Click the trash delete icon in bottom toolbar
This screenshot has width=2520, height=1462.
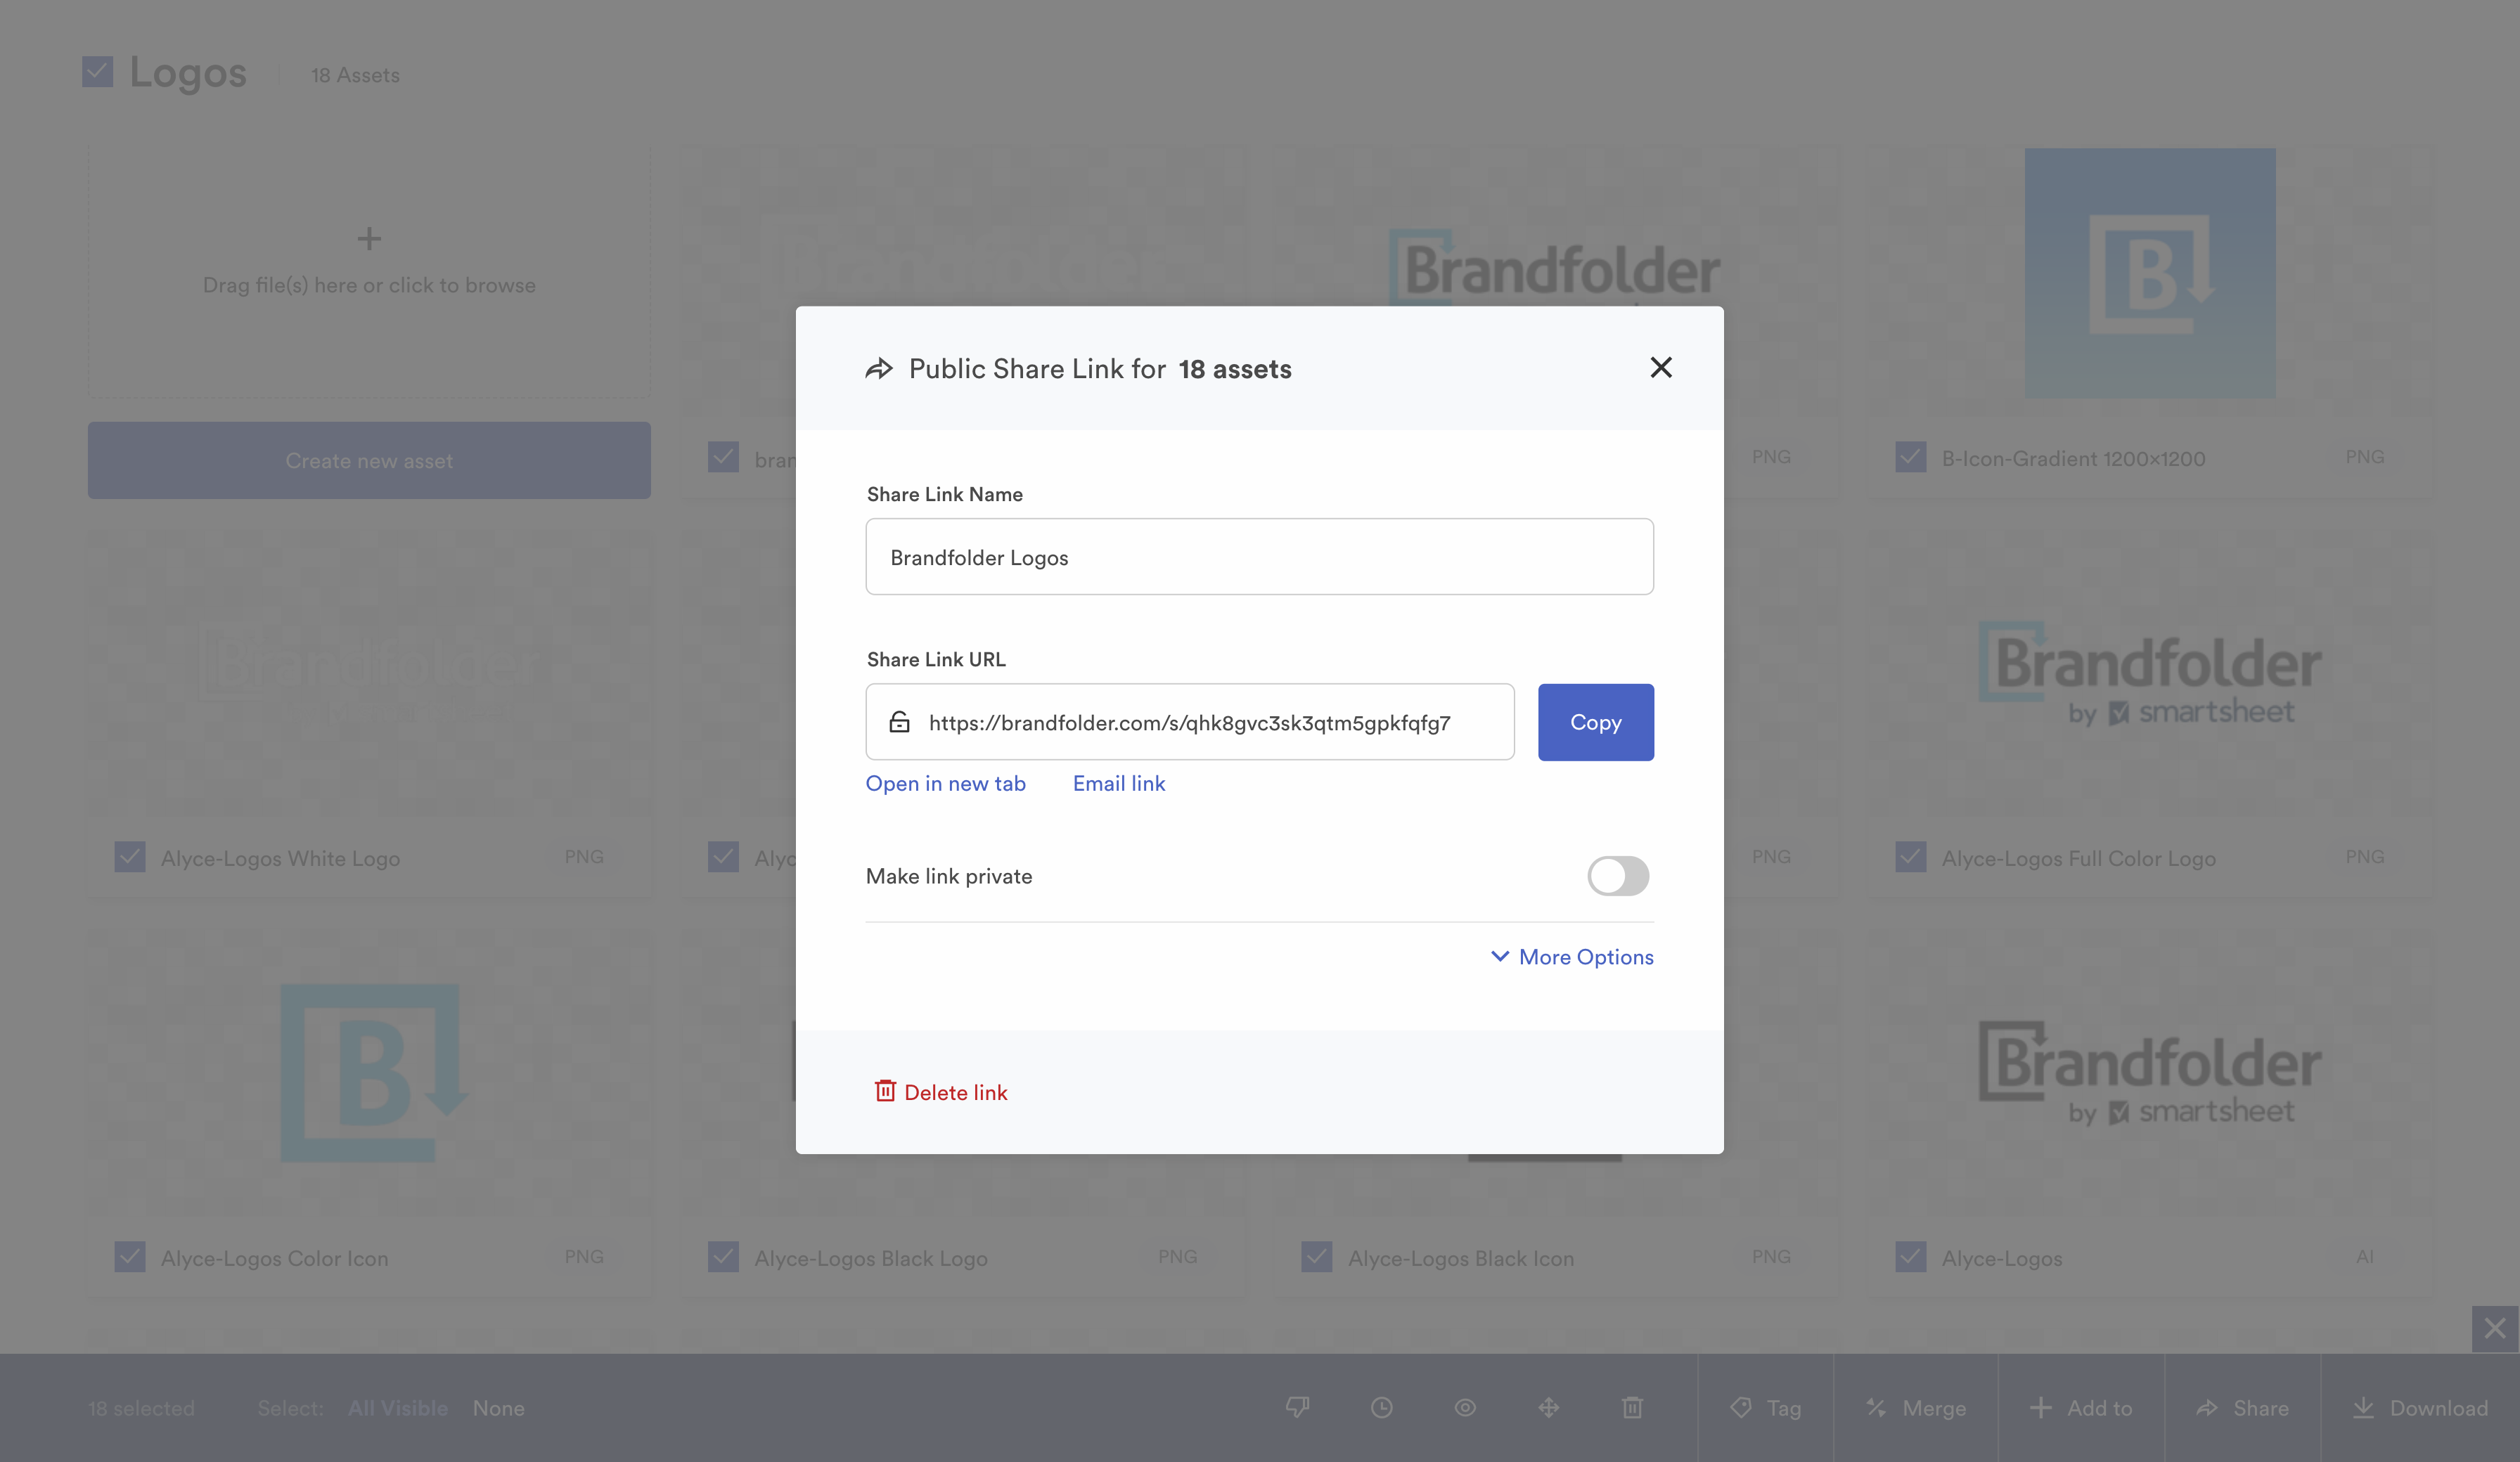(x=1632, y=1408)
